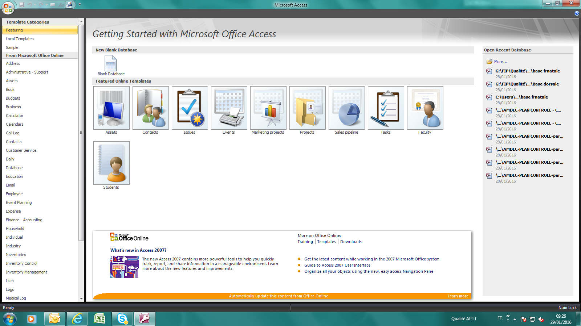
Task: Select Finance - Accounting category
Action: (x=24, y=220)
